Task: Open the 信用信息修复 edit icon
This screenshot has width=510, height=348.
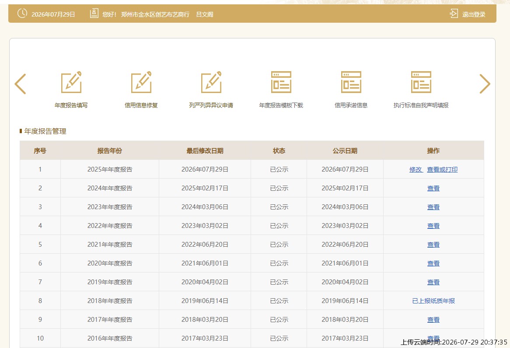Action: (141, 82)
